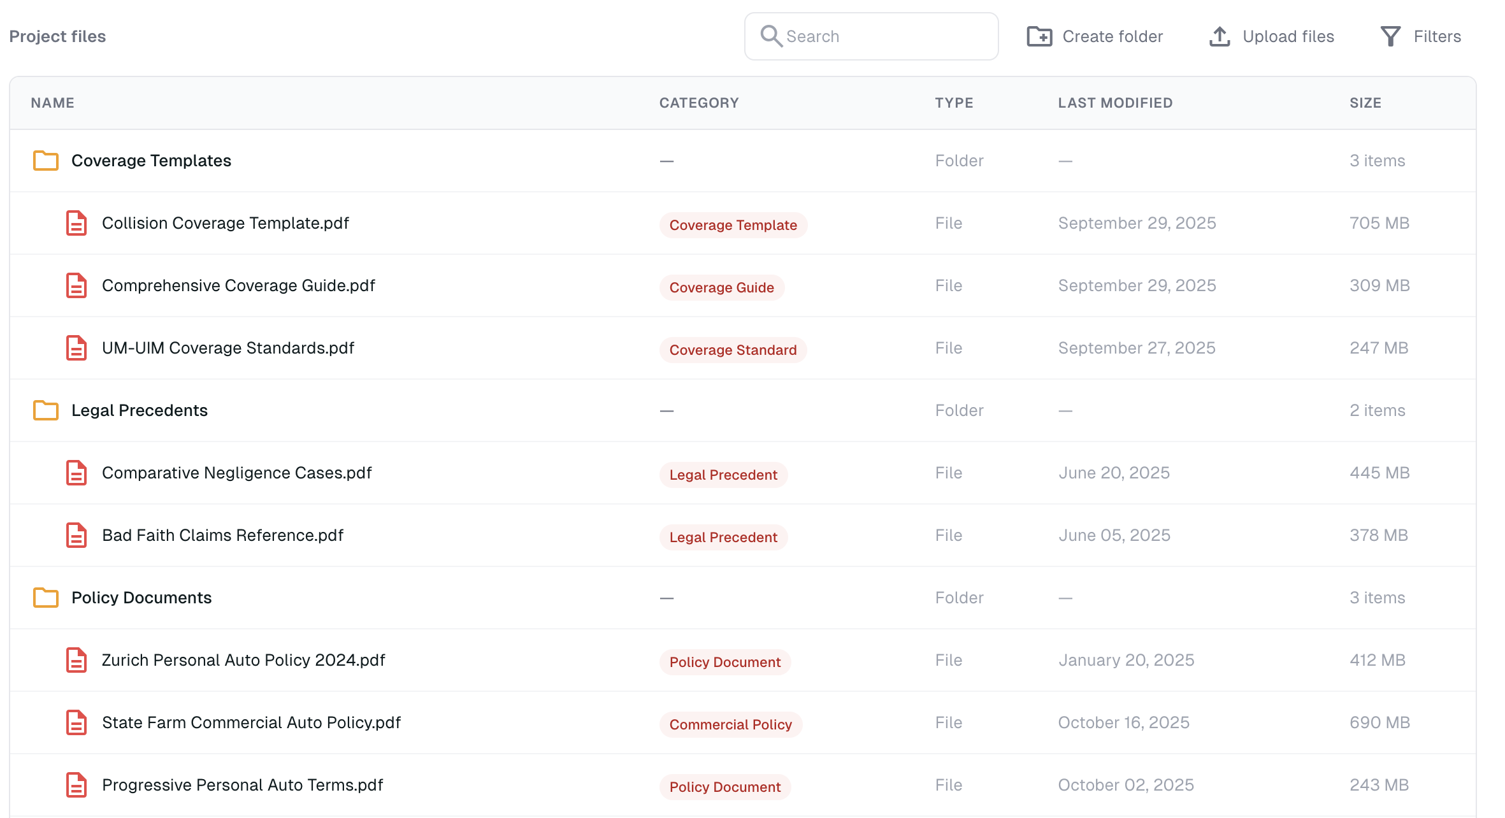The height and width of the screenshot is (818, 1505).
Task: Sort by the Last Modified column header
Action: pyautogui.click(x=1115, y=103)
